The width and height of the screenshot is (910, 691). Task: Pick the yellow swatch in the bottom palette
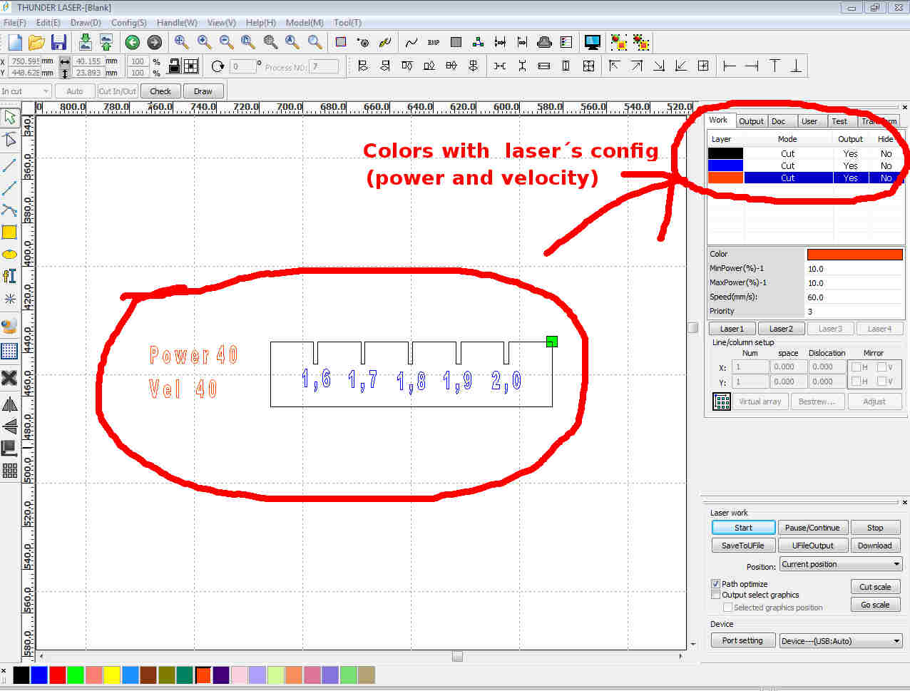coord(112,675)
